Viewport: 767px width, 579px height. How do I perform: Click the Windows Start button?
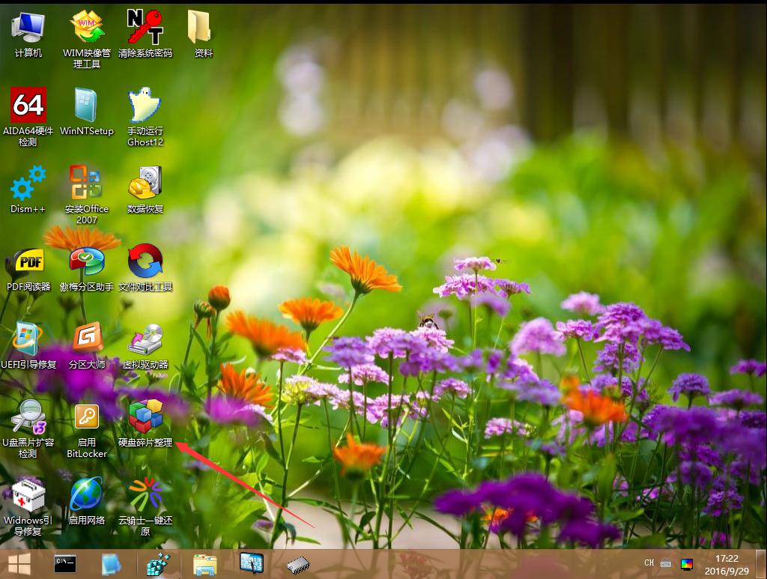point(19,563)
